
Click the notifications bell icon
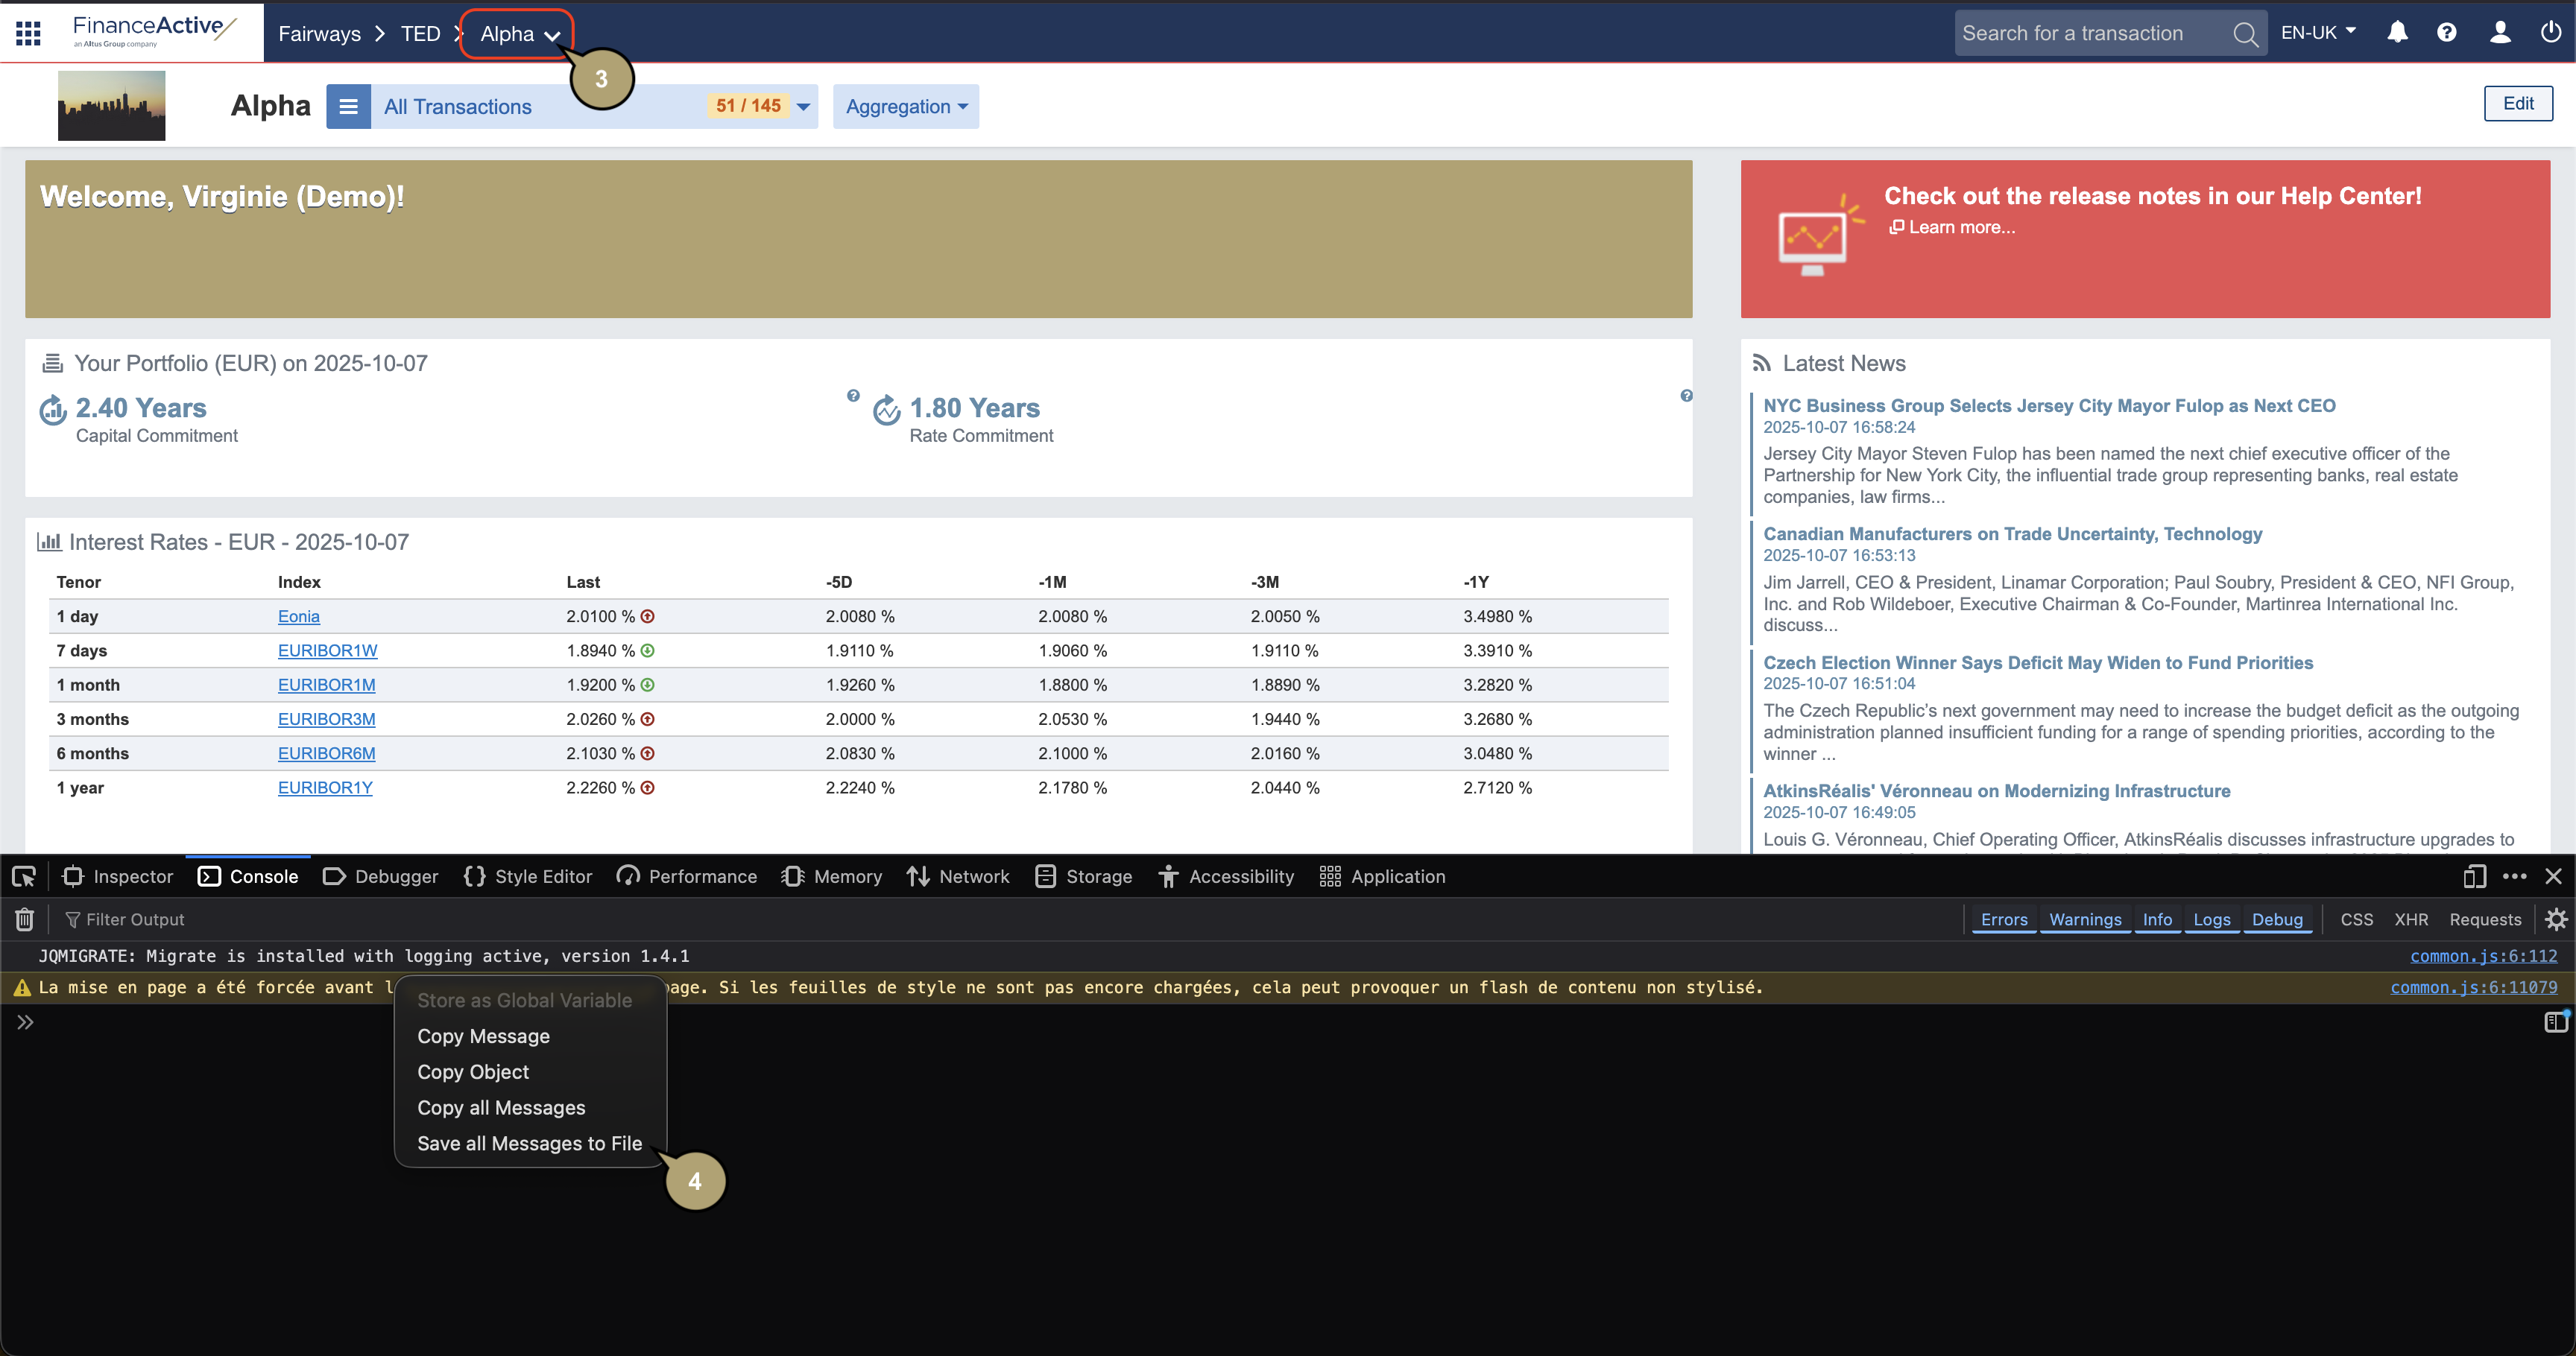[2397, 33]
